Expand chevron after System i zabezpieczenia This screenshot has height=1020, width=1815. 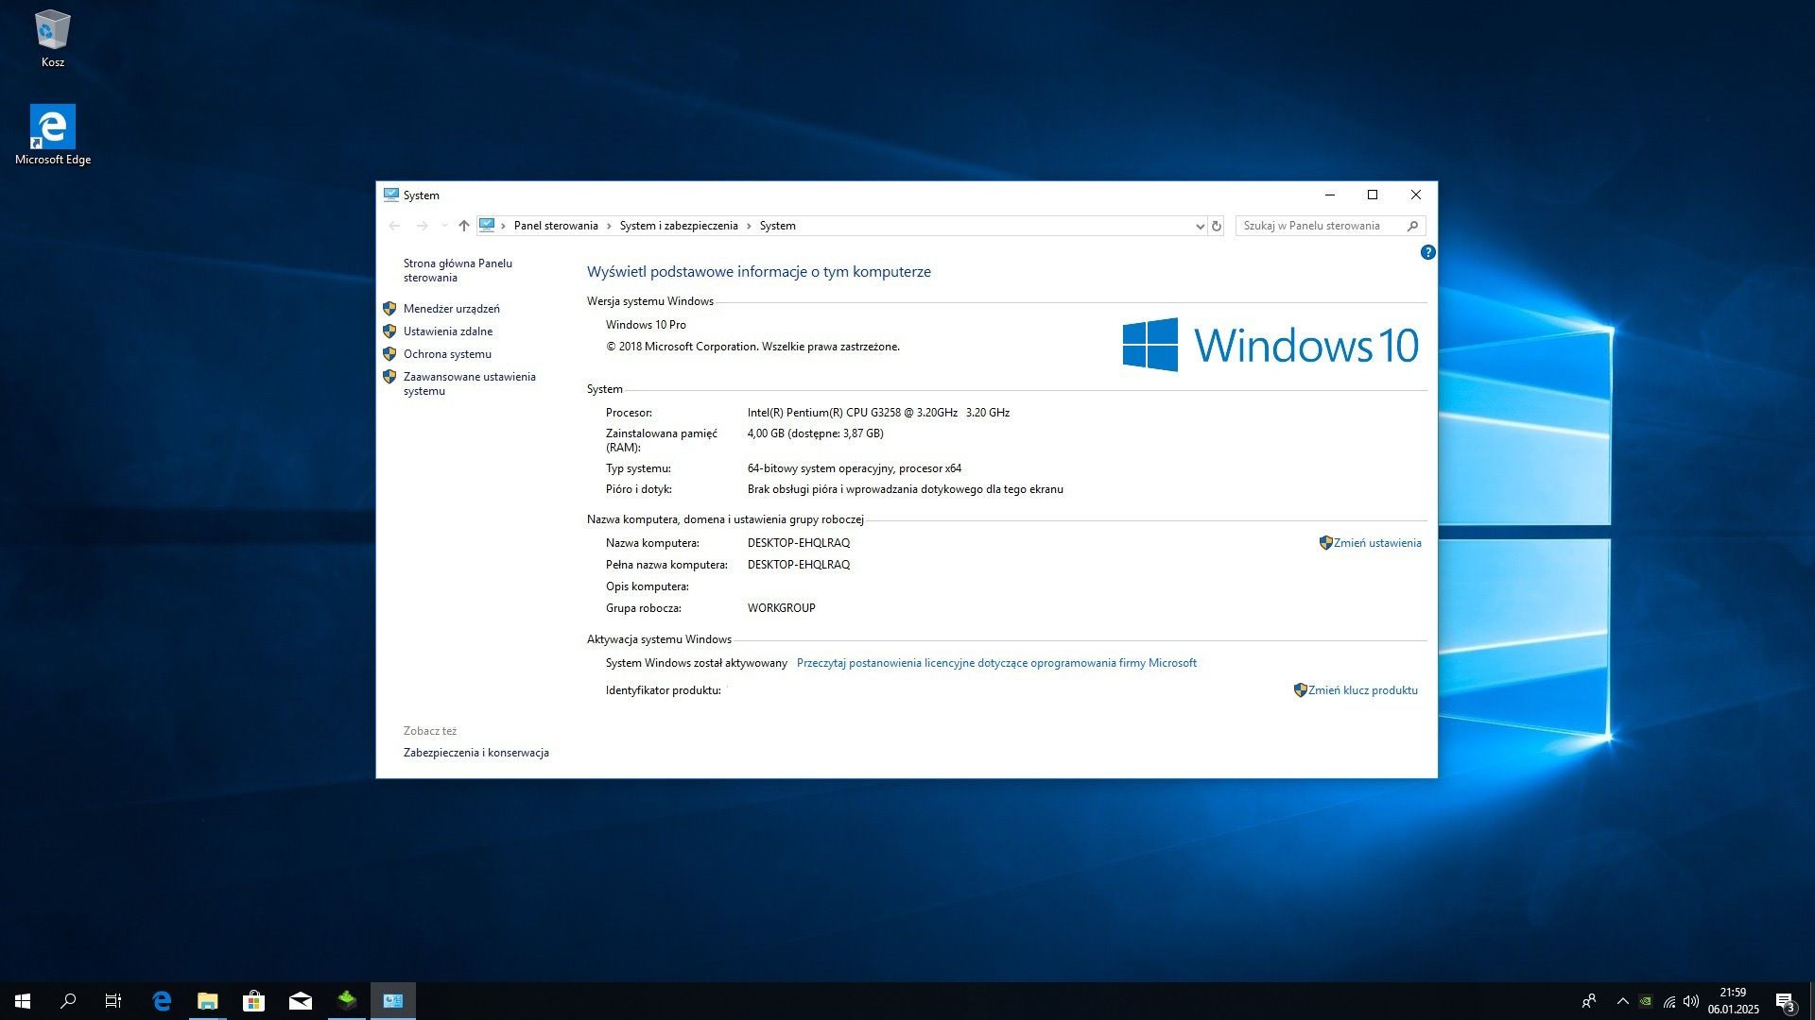[x=749, y=226]
